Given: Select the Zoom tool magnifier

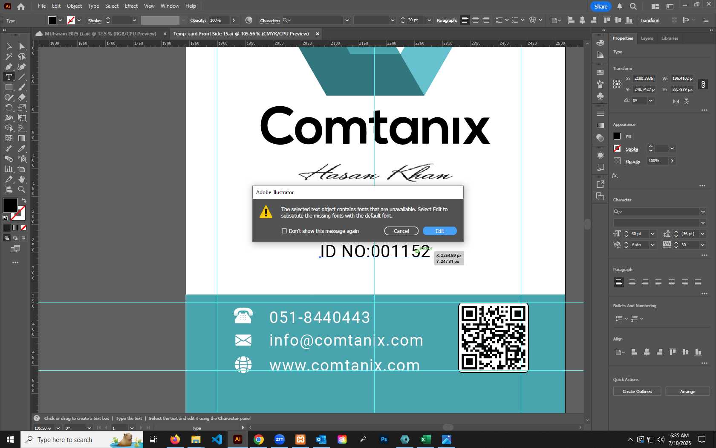Looking at the screenshot, I should tap(22, 189).
